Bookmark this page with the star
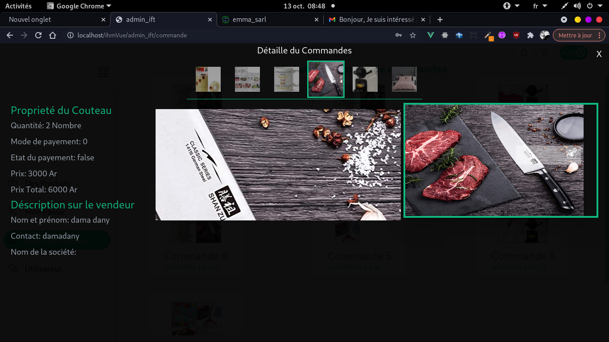The width and height of the screenshot is (609, 342). pos(413,35)
